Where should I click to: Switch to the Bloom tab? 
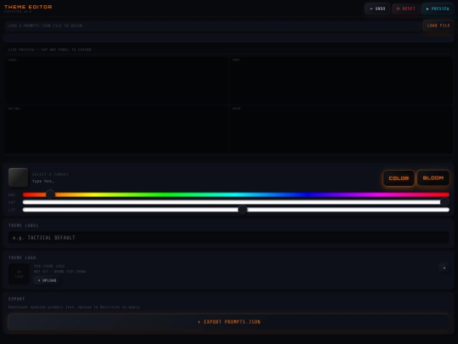pos(433,178)
